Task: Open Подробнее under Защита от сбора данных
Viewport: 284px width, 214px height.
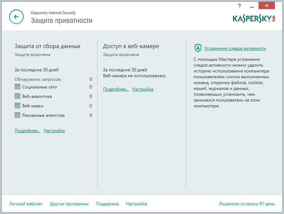Action: tap(27, 131)
